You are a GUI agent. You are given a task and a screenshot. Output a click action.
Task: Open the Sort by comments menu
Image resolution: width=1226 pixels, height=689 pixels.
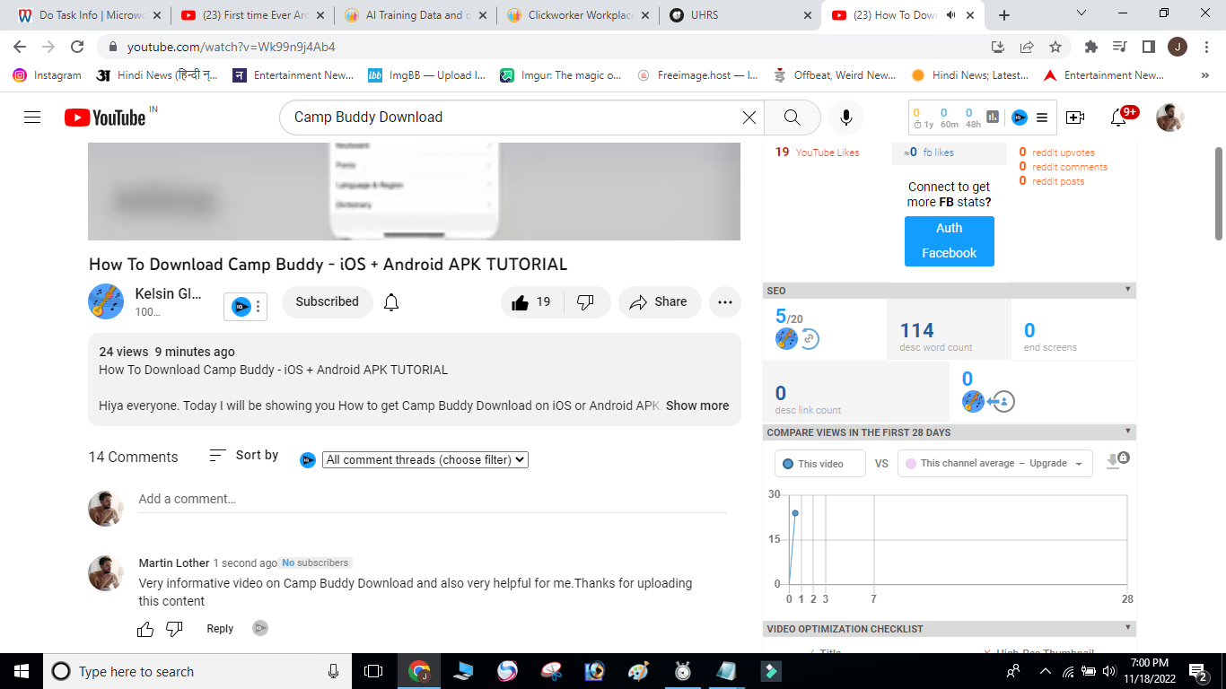coord(244,456)
